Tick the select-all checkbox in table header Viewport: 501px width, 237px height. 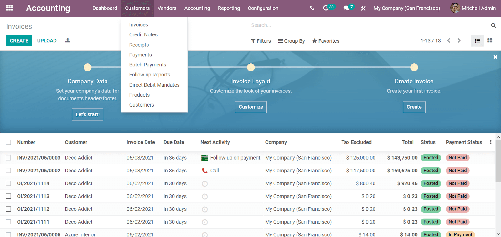point(8,142)
